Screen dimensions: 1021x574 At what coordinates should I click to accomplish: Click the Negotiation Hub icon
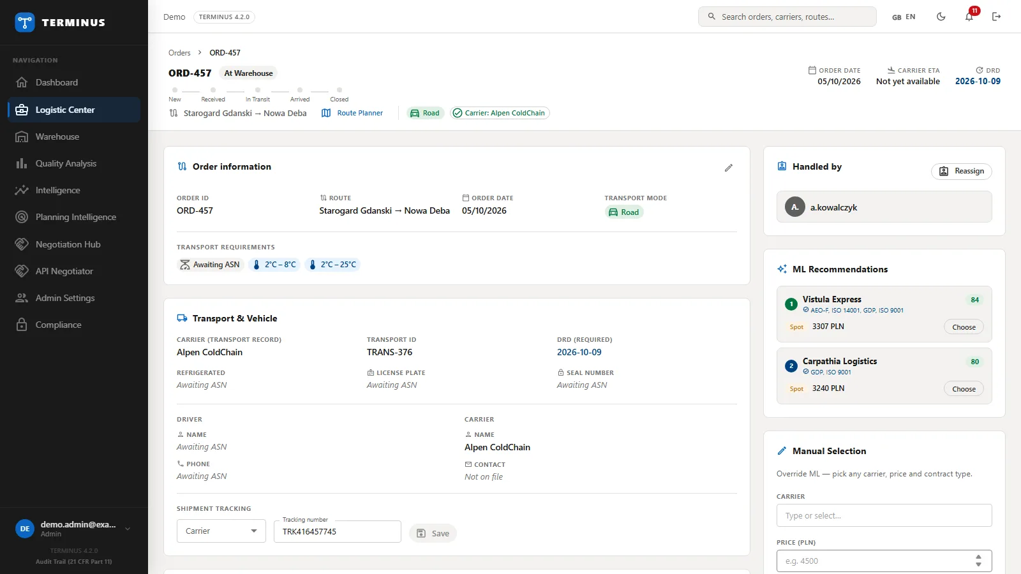(x=22, y=244)
